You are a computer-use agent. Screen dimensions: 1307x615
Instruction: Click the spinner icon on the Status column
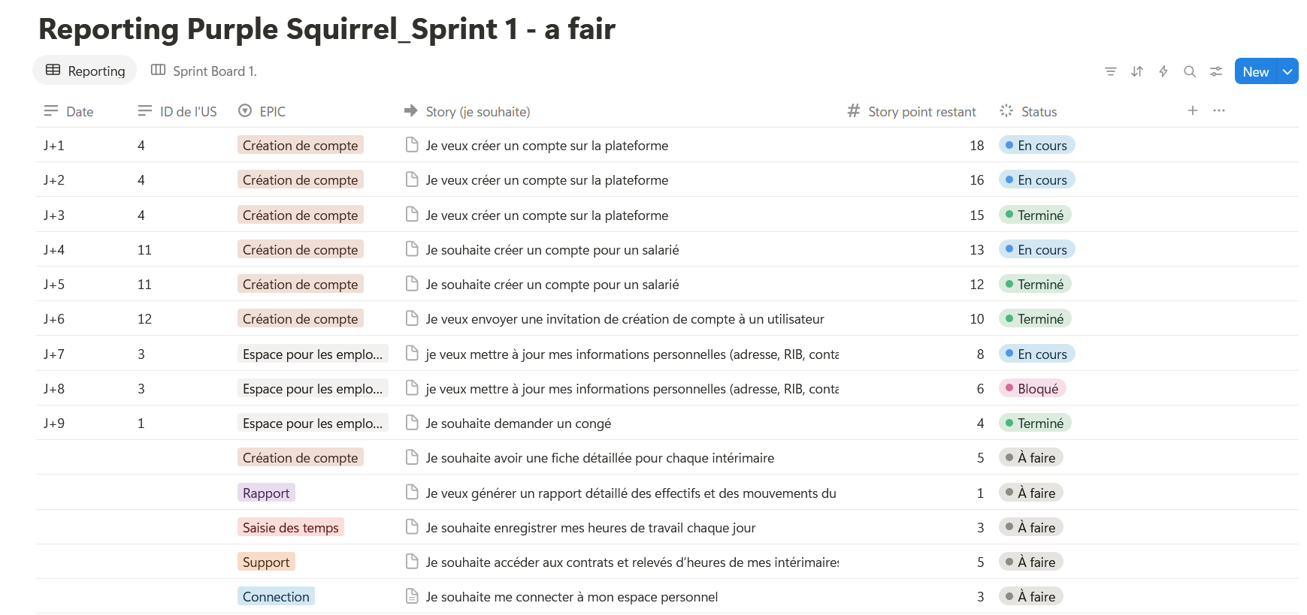coord(1005,110)
